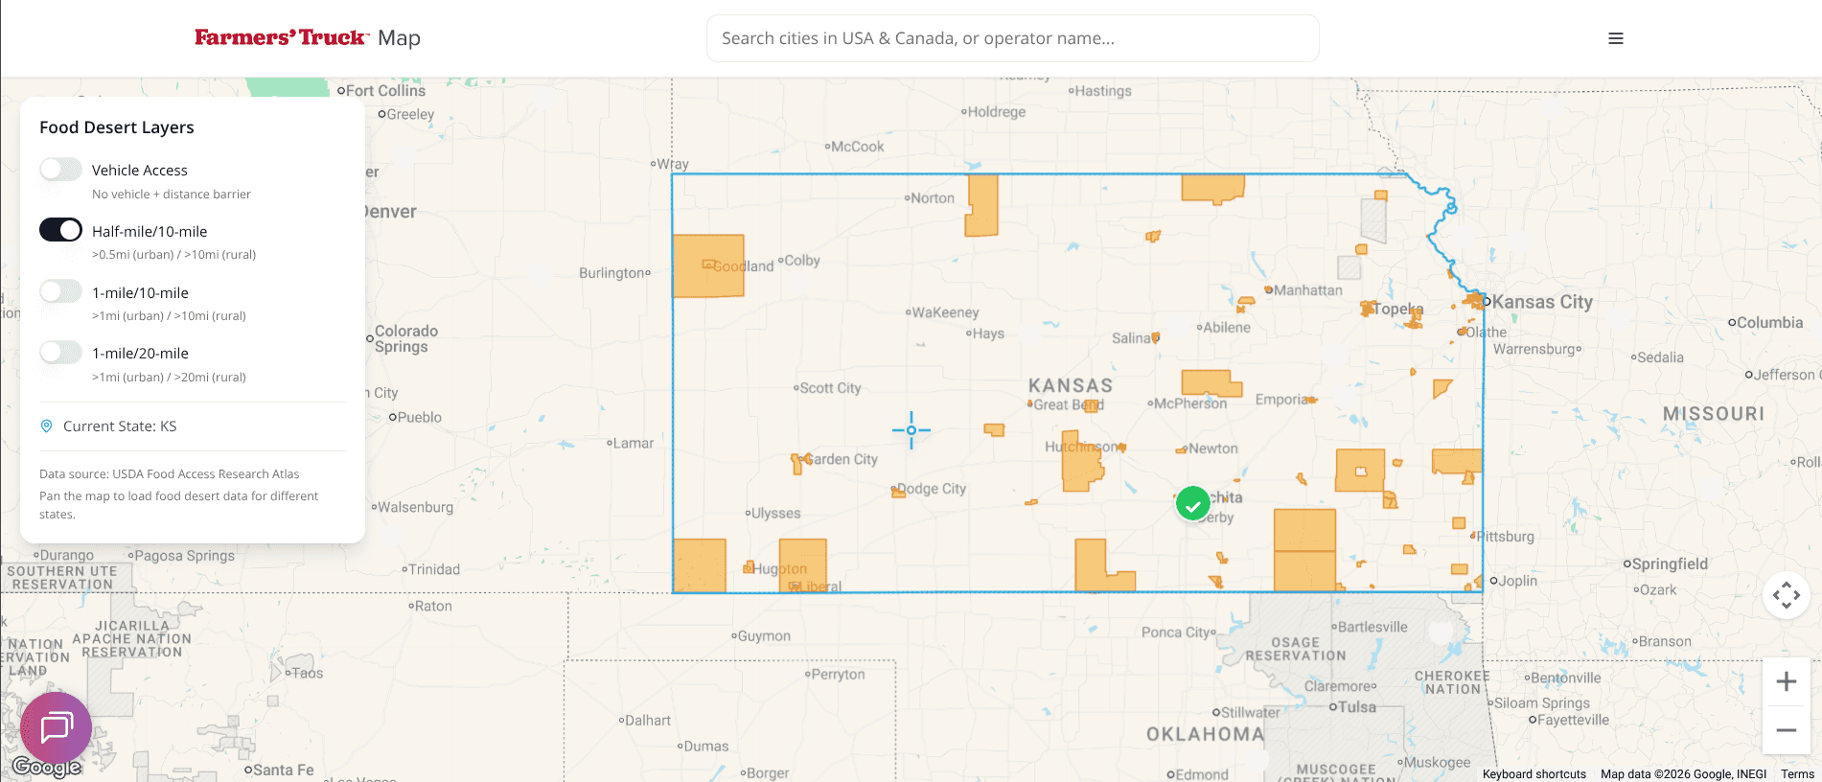Click the Manhattan map label

(x=1308, y=290)
